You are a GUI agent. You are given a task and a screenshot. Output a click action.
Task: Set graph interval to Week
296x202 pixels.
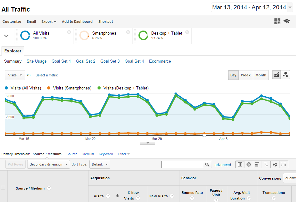[x=246, y=75]
